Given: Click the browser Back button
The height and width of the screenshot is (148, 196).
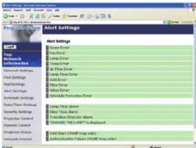Looking at the screenshot, I should [9, 16].
